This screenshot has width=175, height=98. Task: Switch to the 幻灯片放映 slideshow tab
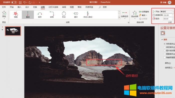tap(53, 7)
